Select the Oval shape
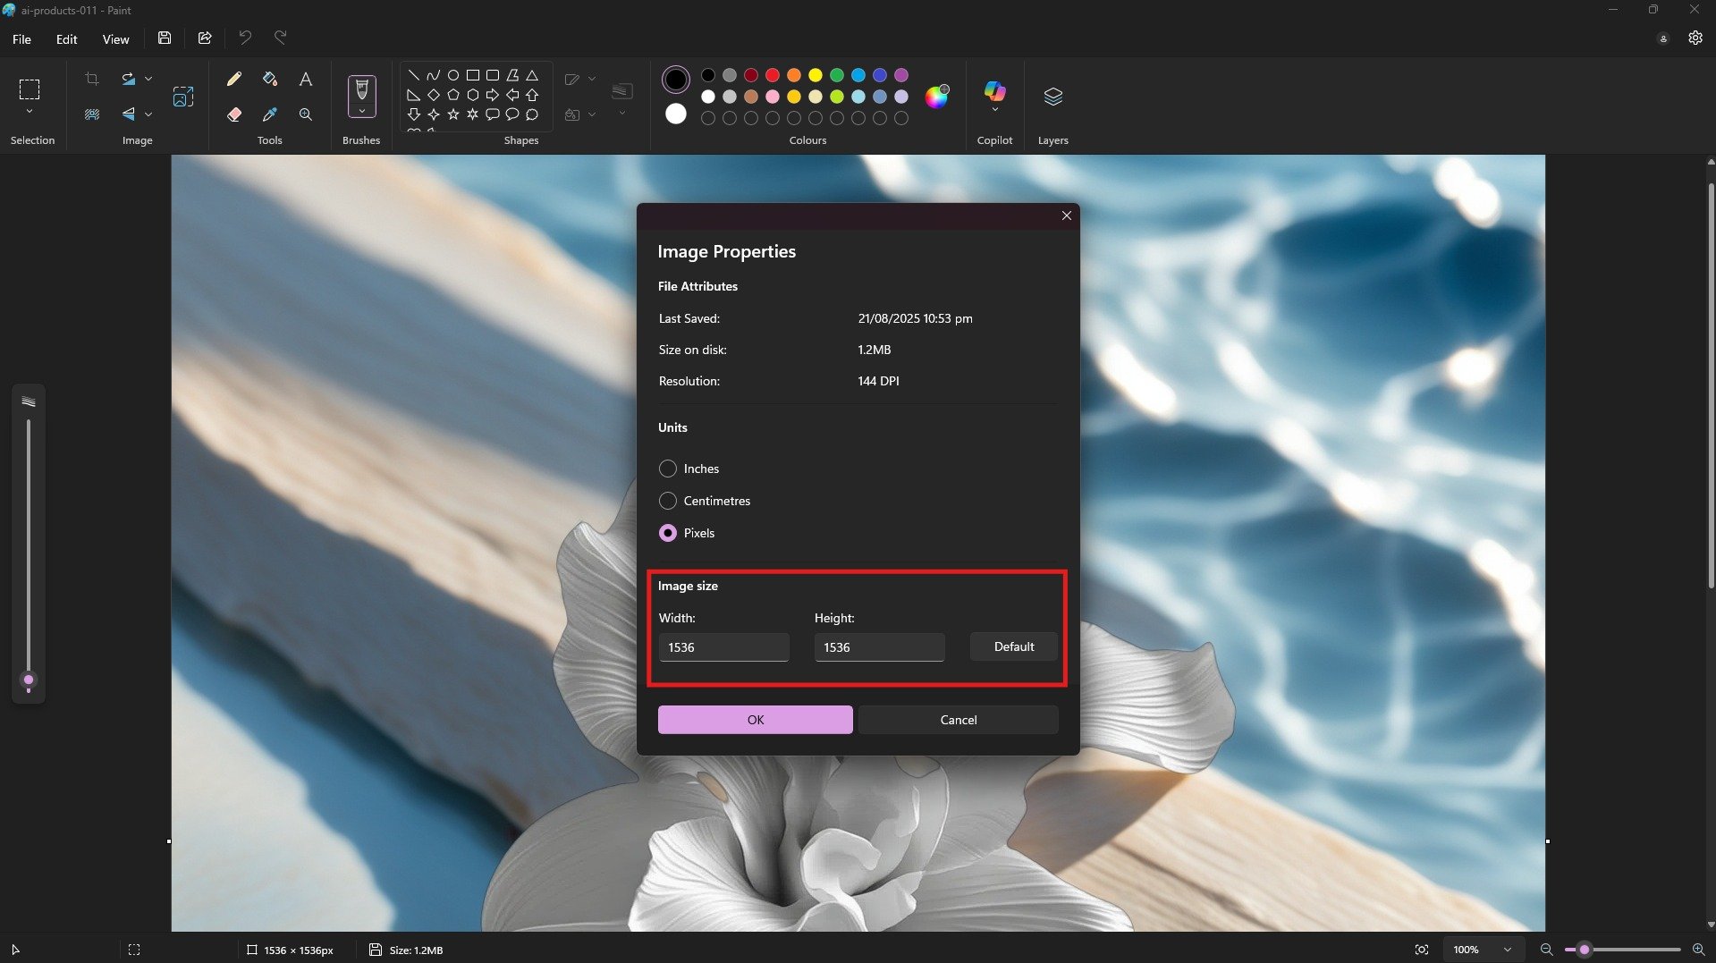The width and height of the screenshot is (1716, 963). coord(453,75)
